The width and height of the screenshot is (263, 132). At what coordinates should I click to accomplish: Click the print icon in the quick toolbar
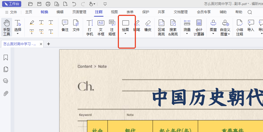[x=48, y=4]
